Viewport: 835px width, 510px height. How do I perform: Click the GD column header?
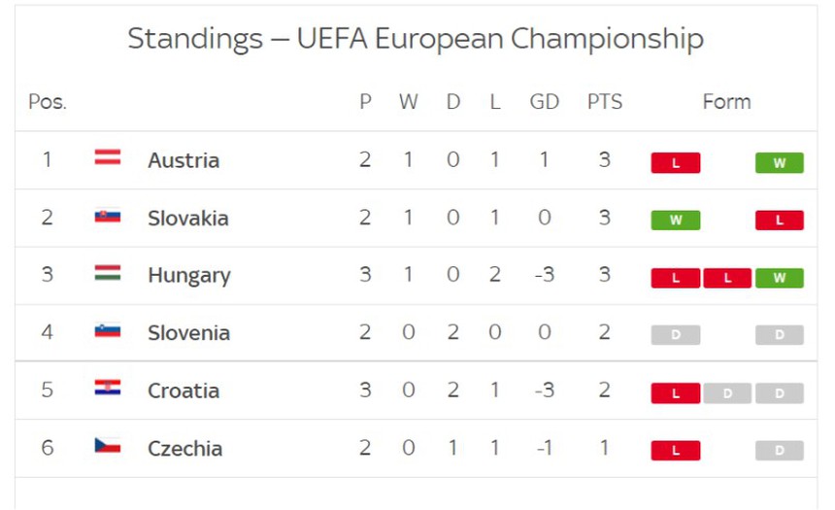click(545, 102)
